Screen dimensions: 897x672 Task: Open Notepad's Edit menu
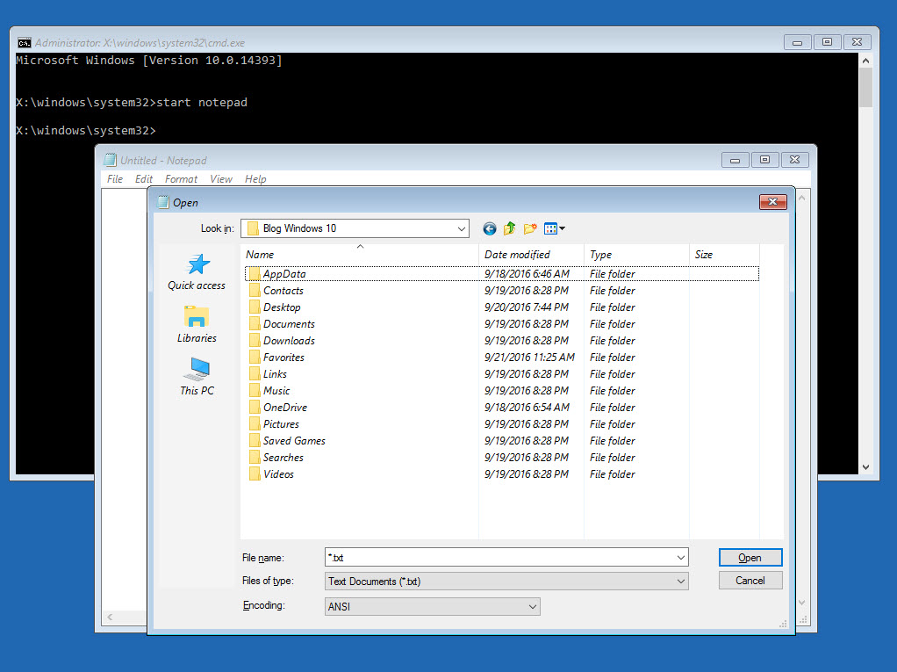(x=144, y=179)
